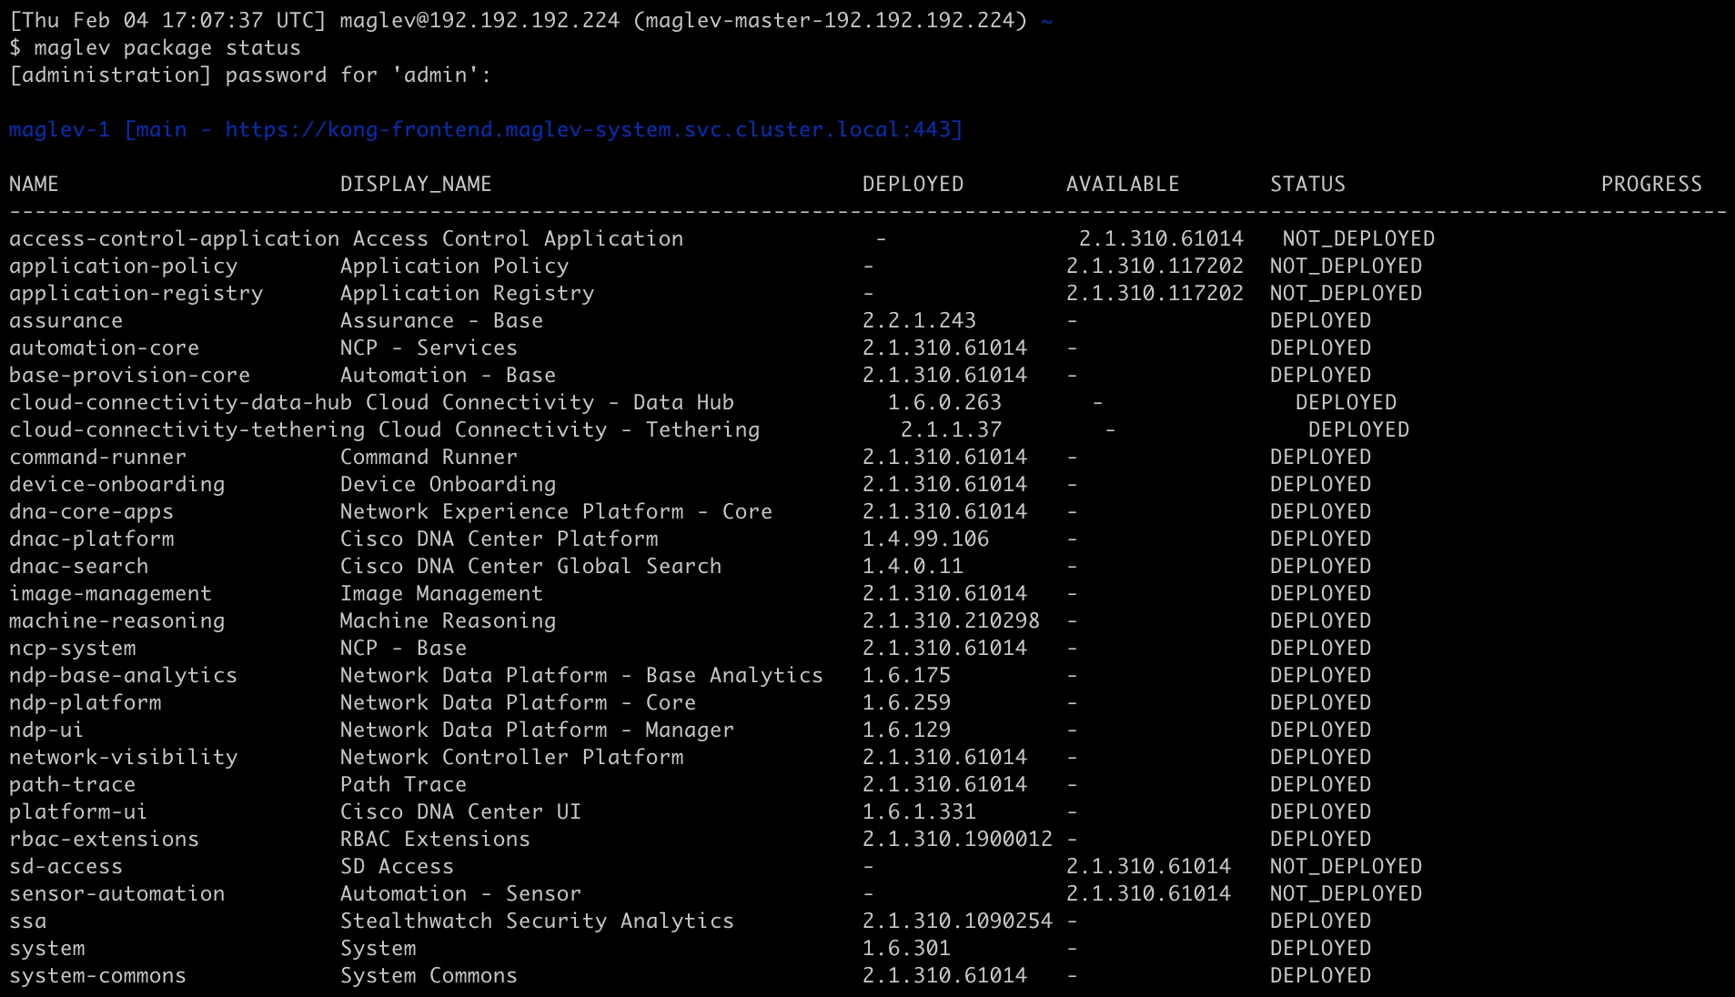Click NOT_DEPLOYED status for sd-access
Image resolution: width=1735 pixels, height=997 pixels.
[x=1346, y=866]
